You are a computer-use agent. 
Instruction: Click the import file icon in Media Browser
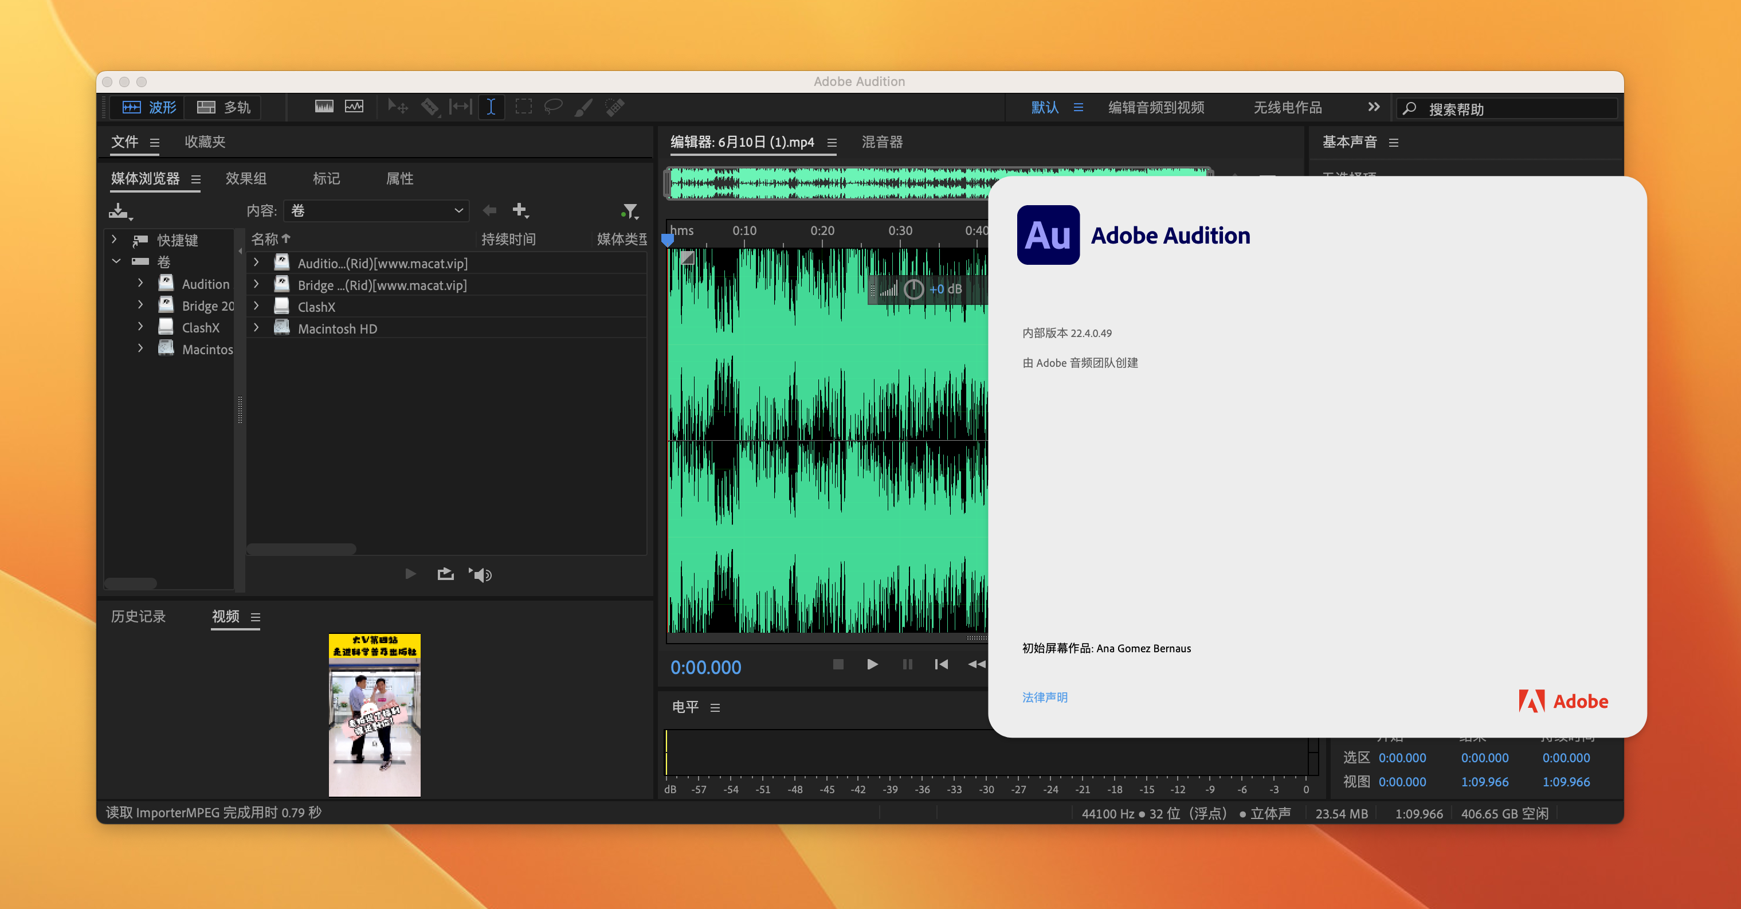119,211
